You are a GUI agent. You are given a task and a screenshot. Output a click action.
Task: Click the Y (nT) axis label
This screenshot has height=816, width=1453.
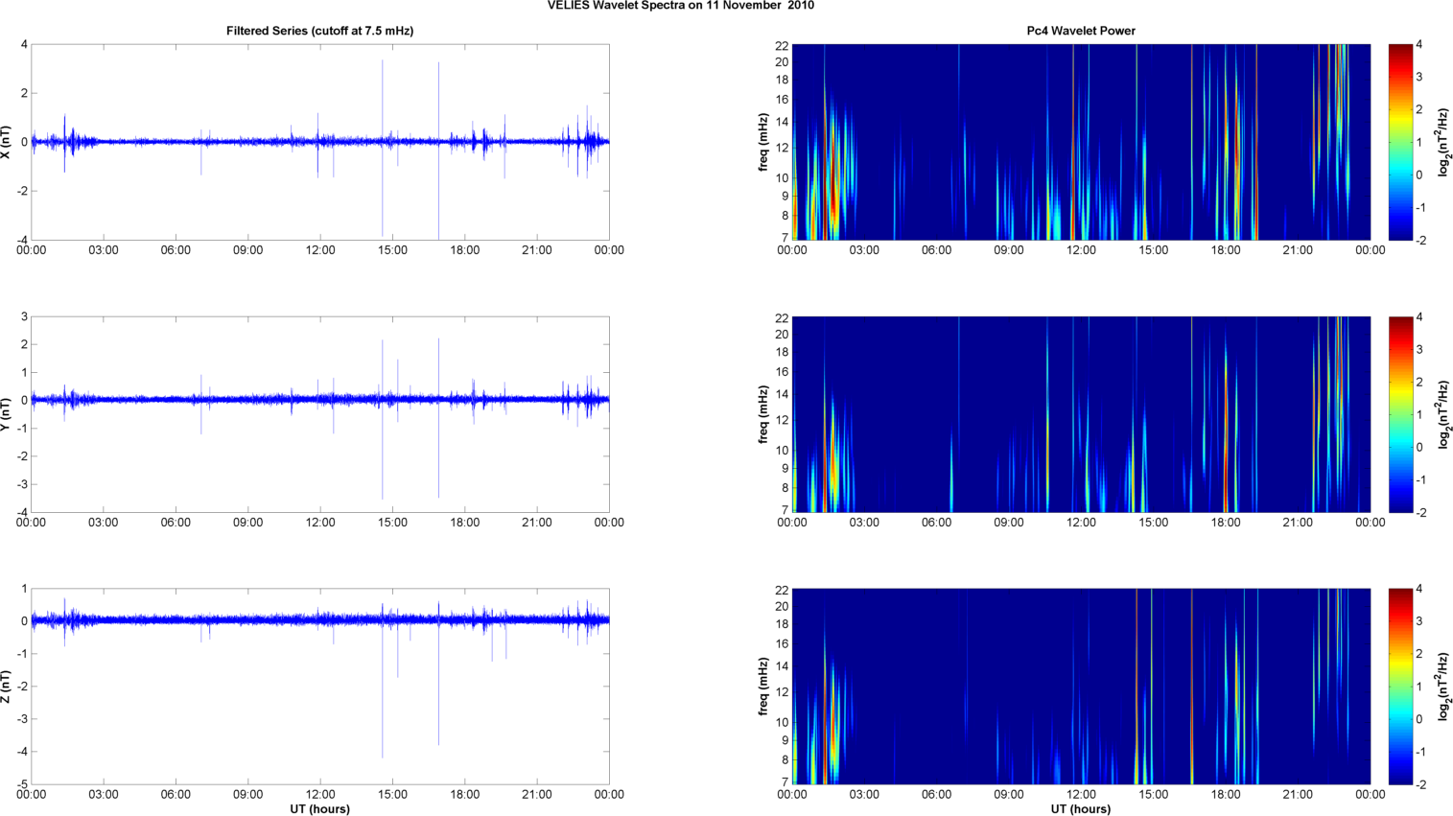(x=7, y=414)
